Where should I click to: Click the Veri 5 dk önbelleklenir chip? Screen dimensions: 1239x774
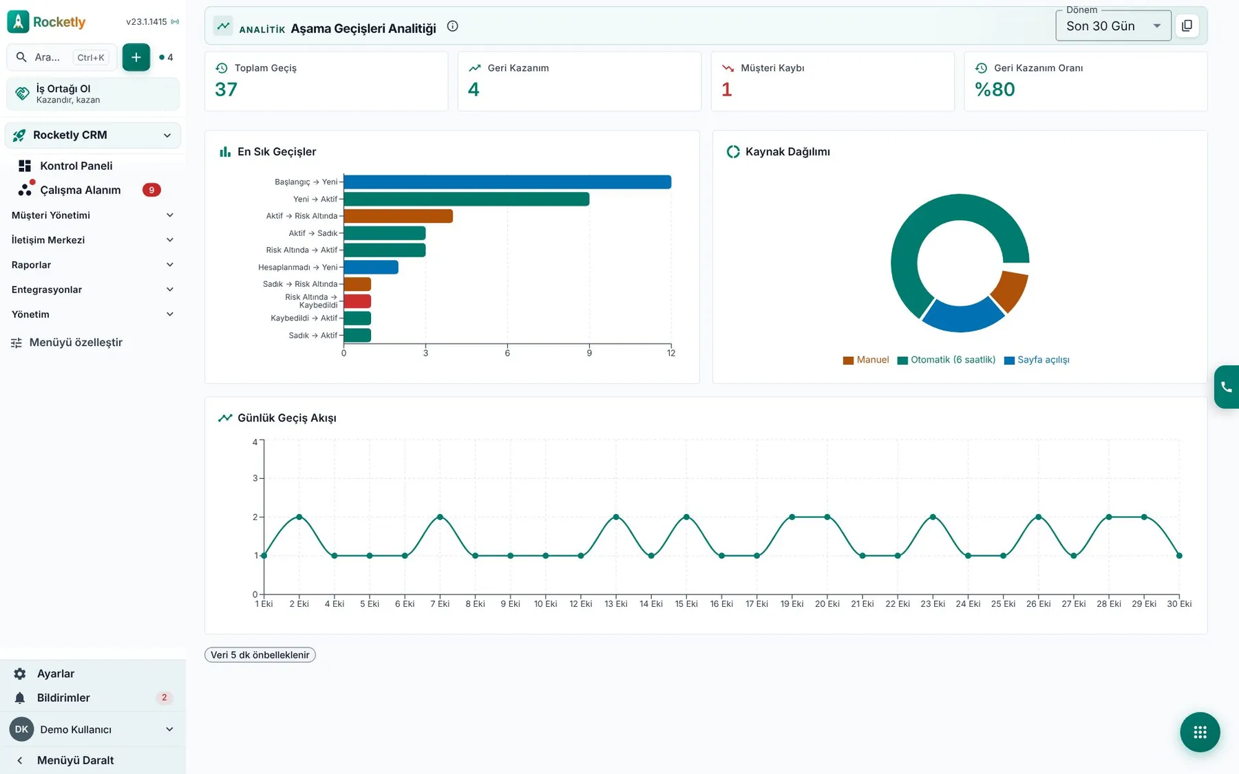click(260, 655)
